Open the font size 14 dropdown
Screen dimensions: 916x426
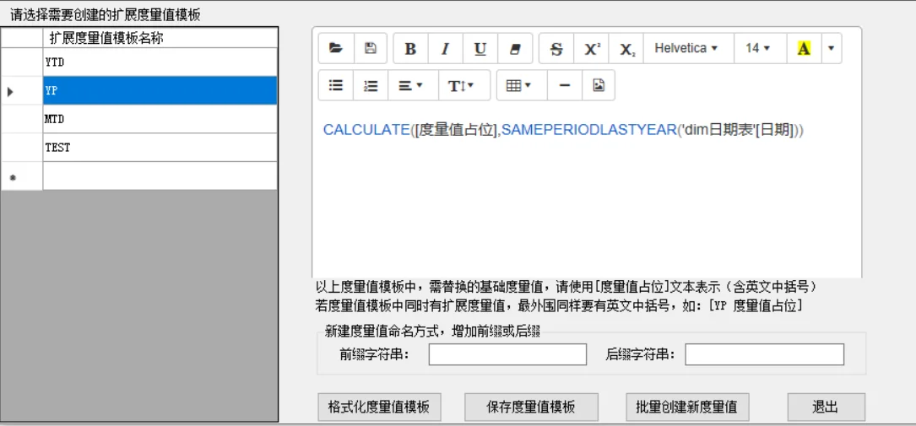(760, 48)
